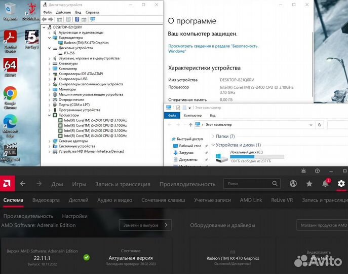The image size is (348, 274).
Task: Go back in AMD Software
Action: coord(23,184)
